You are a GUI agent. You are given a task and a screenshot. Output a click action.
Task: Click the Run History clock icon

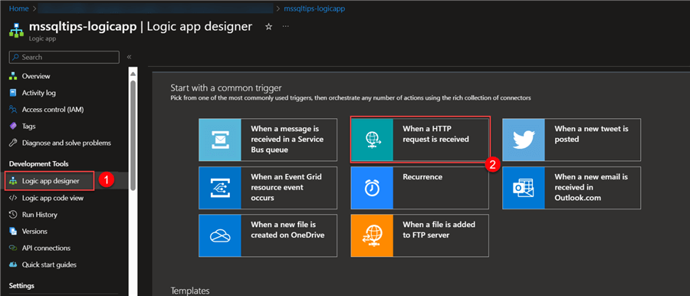(13, 215)
